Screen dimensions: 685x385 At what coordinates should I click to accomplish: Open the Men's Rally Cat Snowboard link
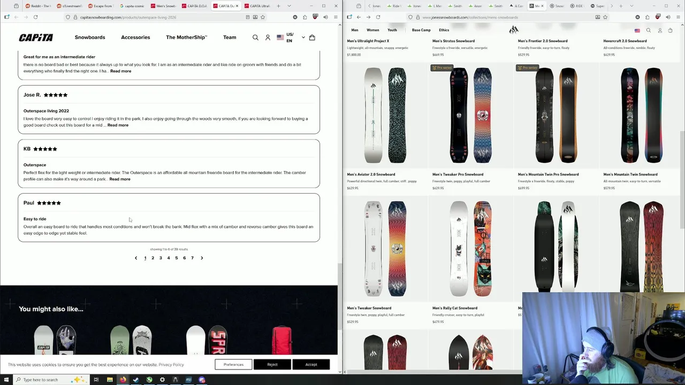coord(455,308)
